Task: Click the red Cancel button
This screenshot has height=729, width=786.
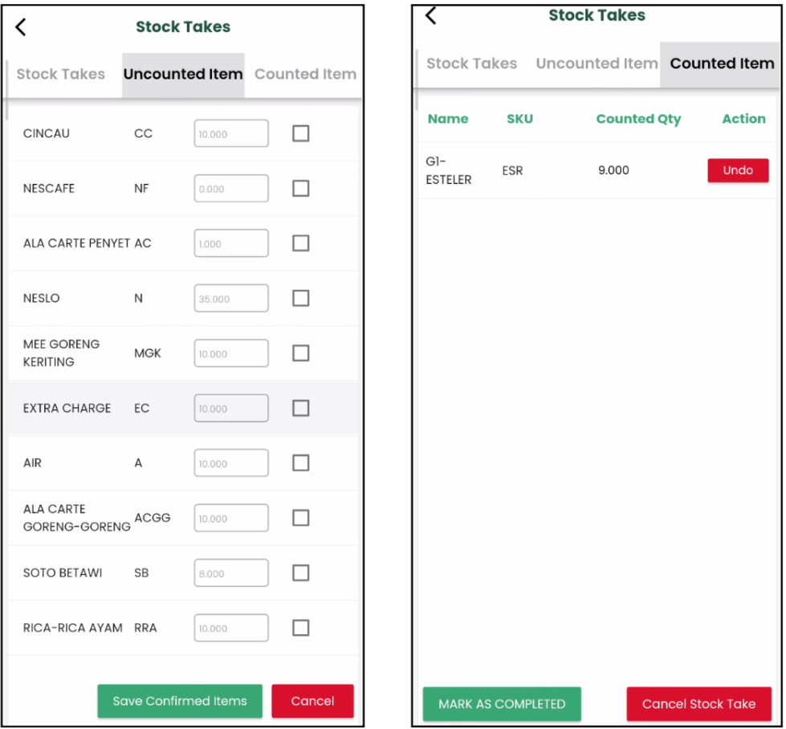Action: [x=312, y=701]
